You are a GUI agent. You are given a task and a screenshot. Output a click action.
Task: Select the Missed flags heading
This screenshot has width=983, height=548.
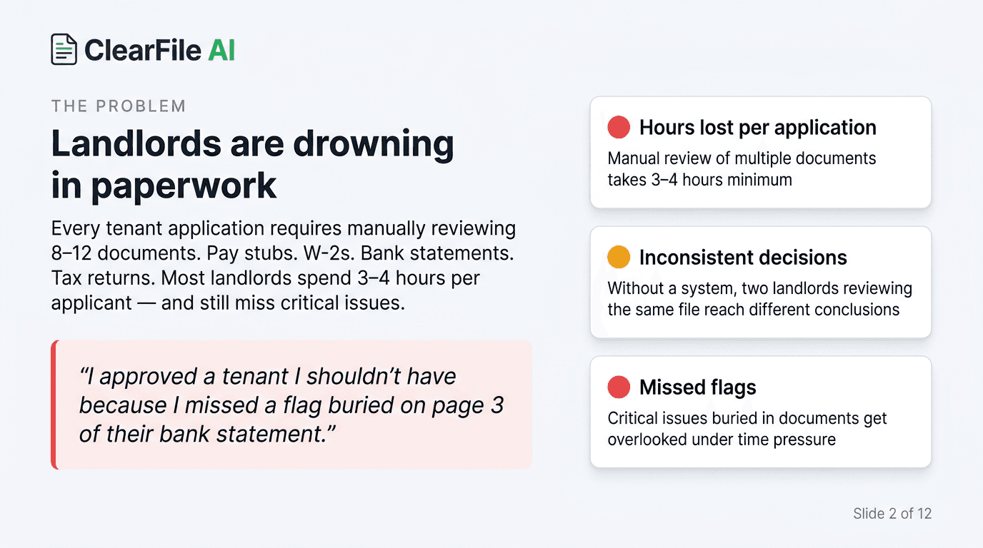[697, 387]
